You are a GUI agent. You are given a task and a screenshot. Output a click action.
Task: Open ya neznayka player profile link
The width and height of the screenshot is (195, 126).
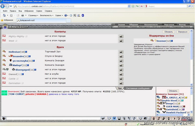click(20, 61)
